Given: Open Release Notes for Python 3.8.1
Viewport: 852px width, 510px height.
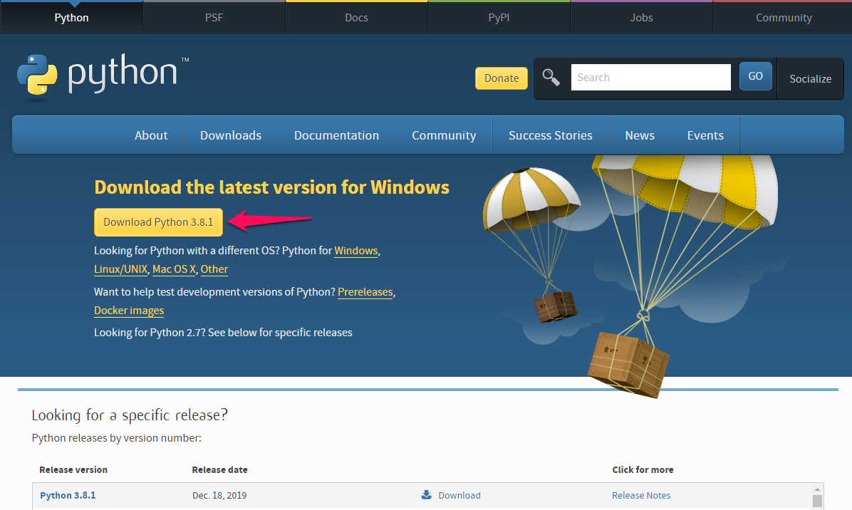Looking at the screenshot, I should click(x=641, y=495).
